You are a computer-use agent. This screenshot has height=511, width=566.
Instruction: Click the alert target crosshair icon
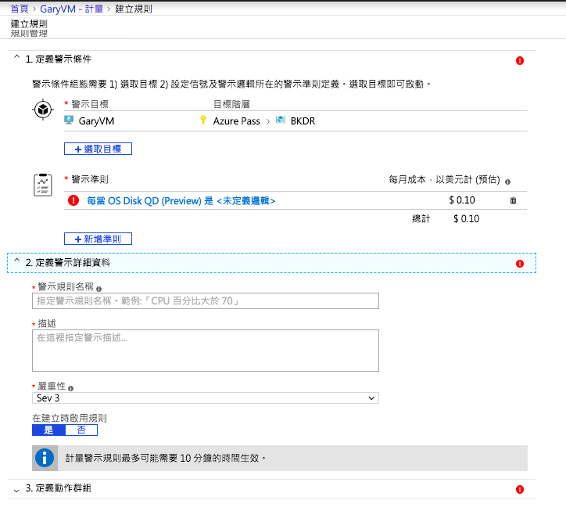pos(43,109)
